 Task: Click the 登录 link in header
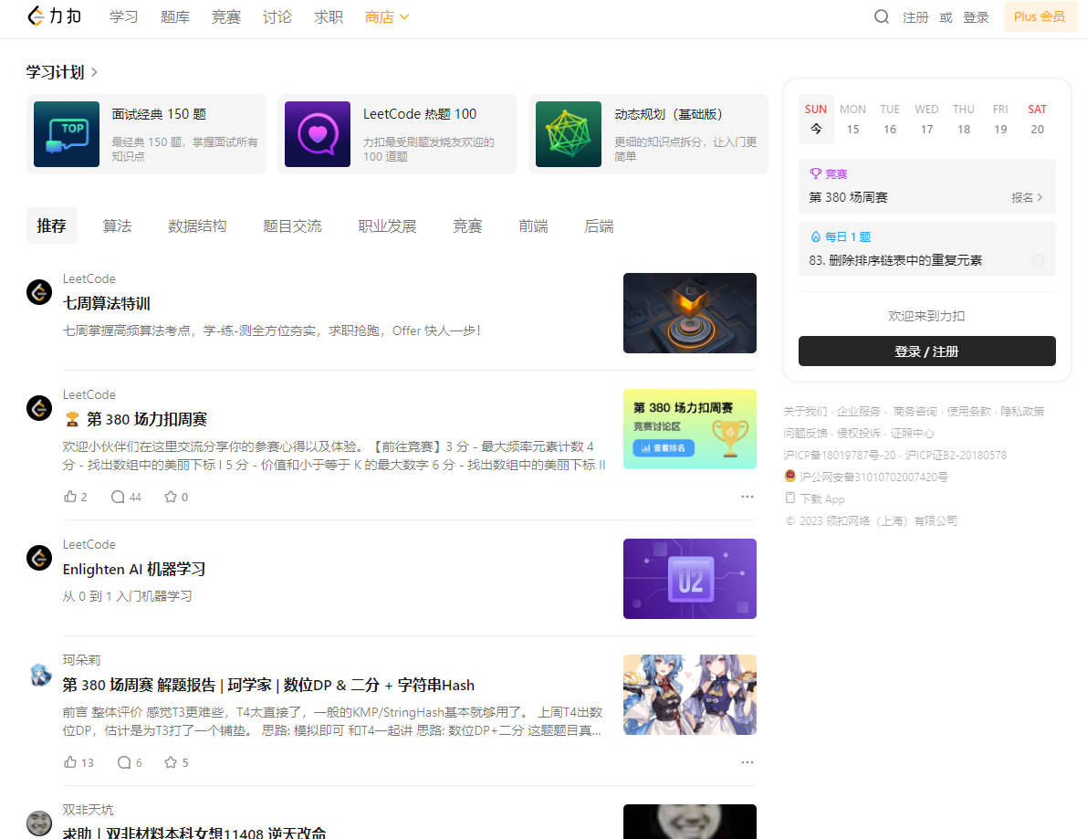tap(976, 17)
